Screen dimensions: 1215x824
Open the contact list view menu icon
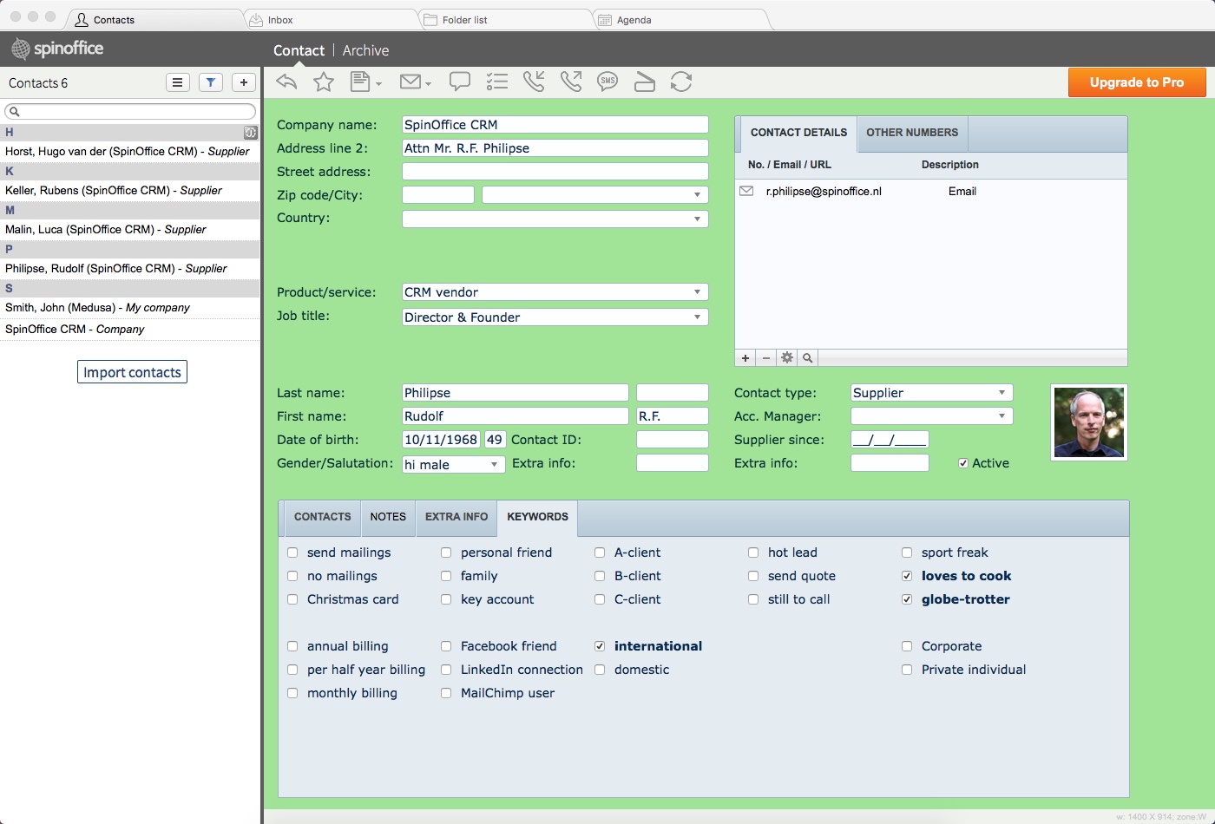coord(177,82)
